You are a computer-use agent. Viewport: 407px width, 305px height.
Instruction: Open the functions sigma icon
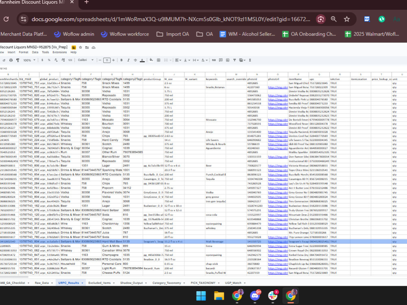coord(250,60)
